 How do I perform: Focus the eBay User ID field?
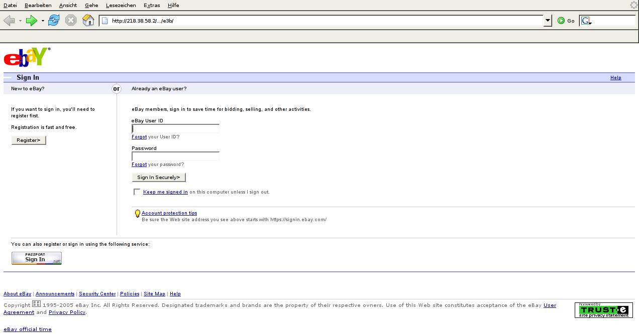point(175,128)
